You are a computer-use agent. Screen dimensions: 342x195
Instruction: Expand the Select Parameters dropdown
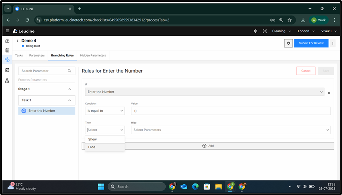tap(231, 130)
